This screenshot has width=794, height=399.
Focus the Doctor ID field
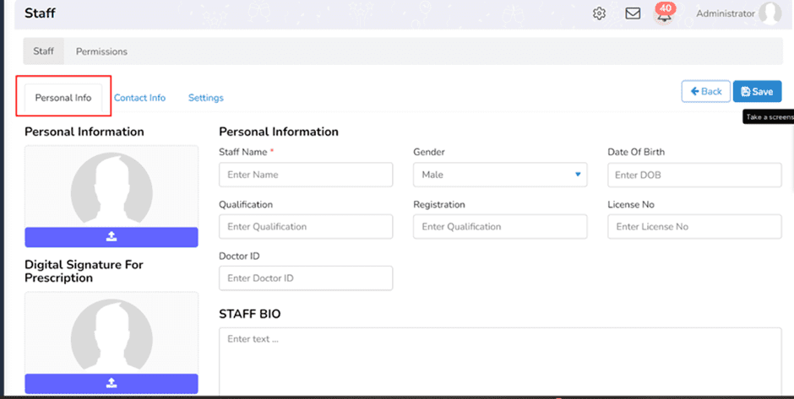tap(306, 278)
